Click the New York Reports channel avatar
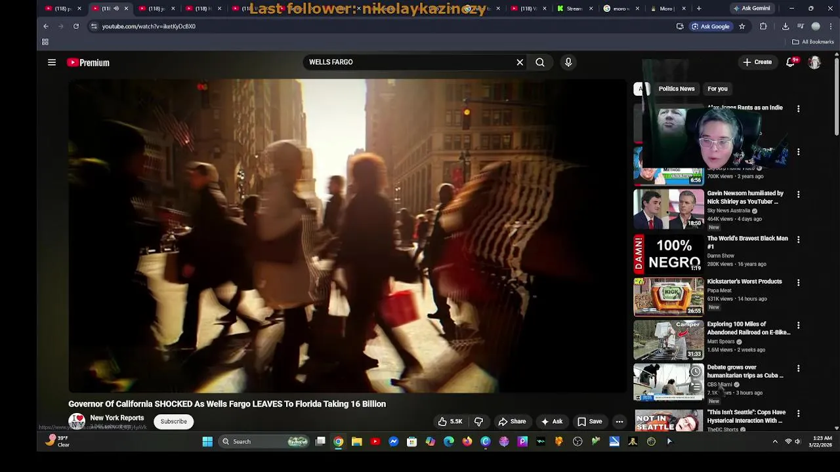Screen dimensions: 840x472 click(77, 422)
